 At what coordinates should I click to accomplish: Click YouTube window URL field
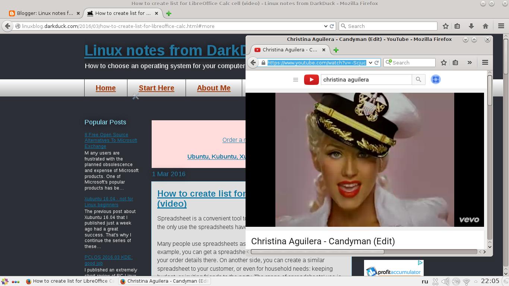317,63
